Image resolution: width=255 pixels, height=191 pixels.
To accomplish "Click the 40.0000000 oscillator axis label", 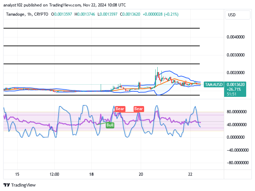I will pos(237,125).
